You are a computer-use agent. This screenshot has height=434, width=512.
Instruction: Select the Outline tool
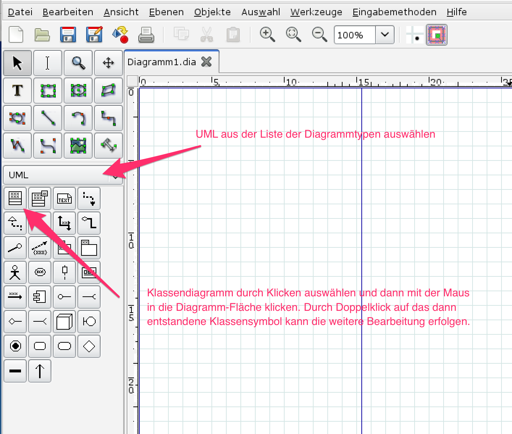click(x=109, y=146)
